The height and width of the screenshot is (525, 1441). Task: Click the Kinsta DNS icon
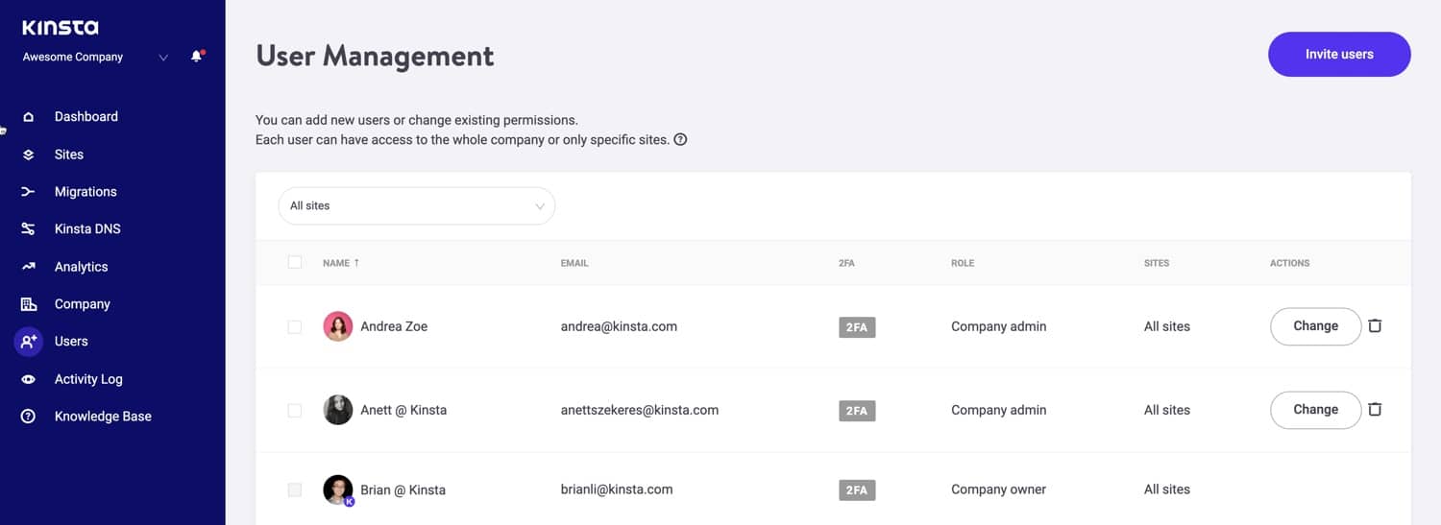28,229
